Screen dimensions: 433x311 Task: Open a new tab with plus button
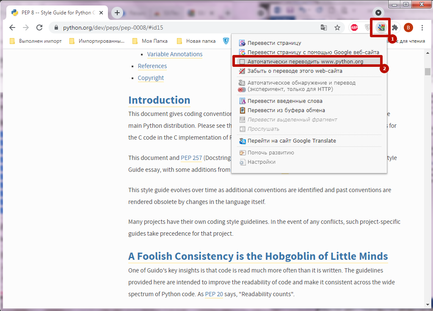(117, 13)
